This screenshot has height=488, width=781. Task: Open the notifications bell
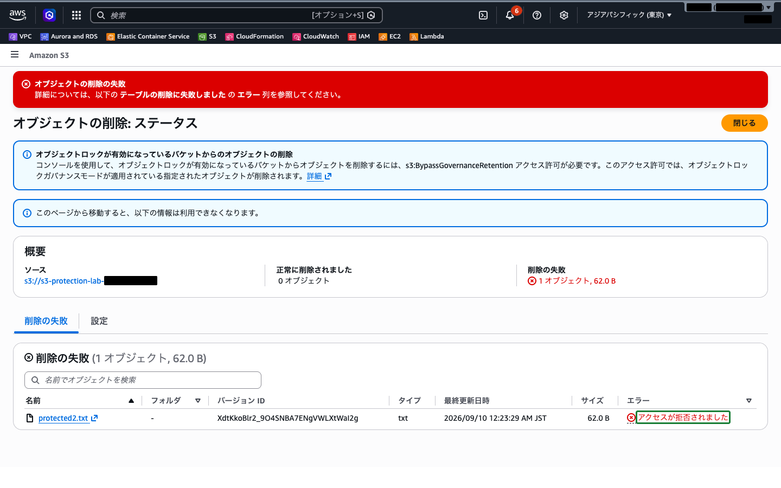point(510,15)
